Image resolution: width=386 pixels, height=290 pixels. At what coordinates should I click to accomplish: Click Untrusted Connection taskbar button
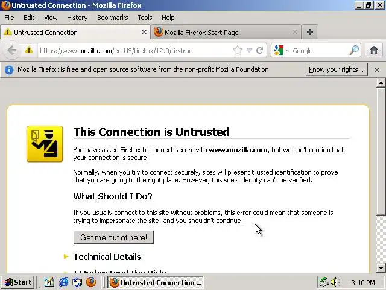[x=156, y=282]
